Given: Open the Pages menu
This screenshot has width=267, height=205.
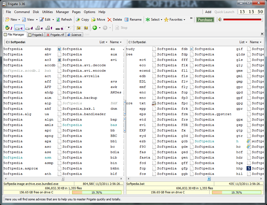Looking at the screenshot, I should pos(76,12).
